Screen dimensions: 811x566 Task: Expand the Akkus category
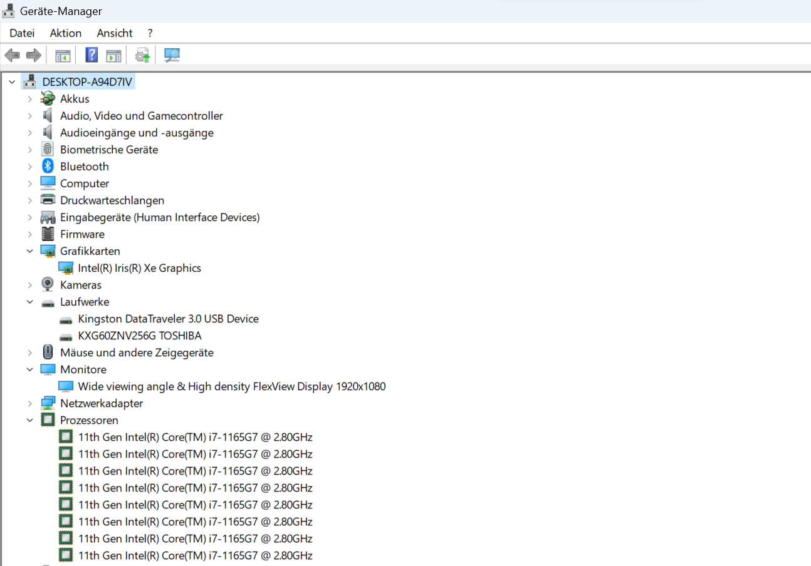tap(29, 98)
